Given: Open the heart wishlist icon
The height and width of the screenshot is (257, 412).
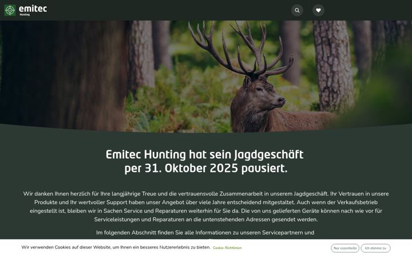Looking at the screenshot, I should (318, 10).
